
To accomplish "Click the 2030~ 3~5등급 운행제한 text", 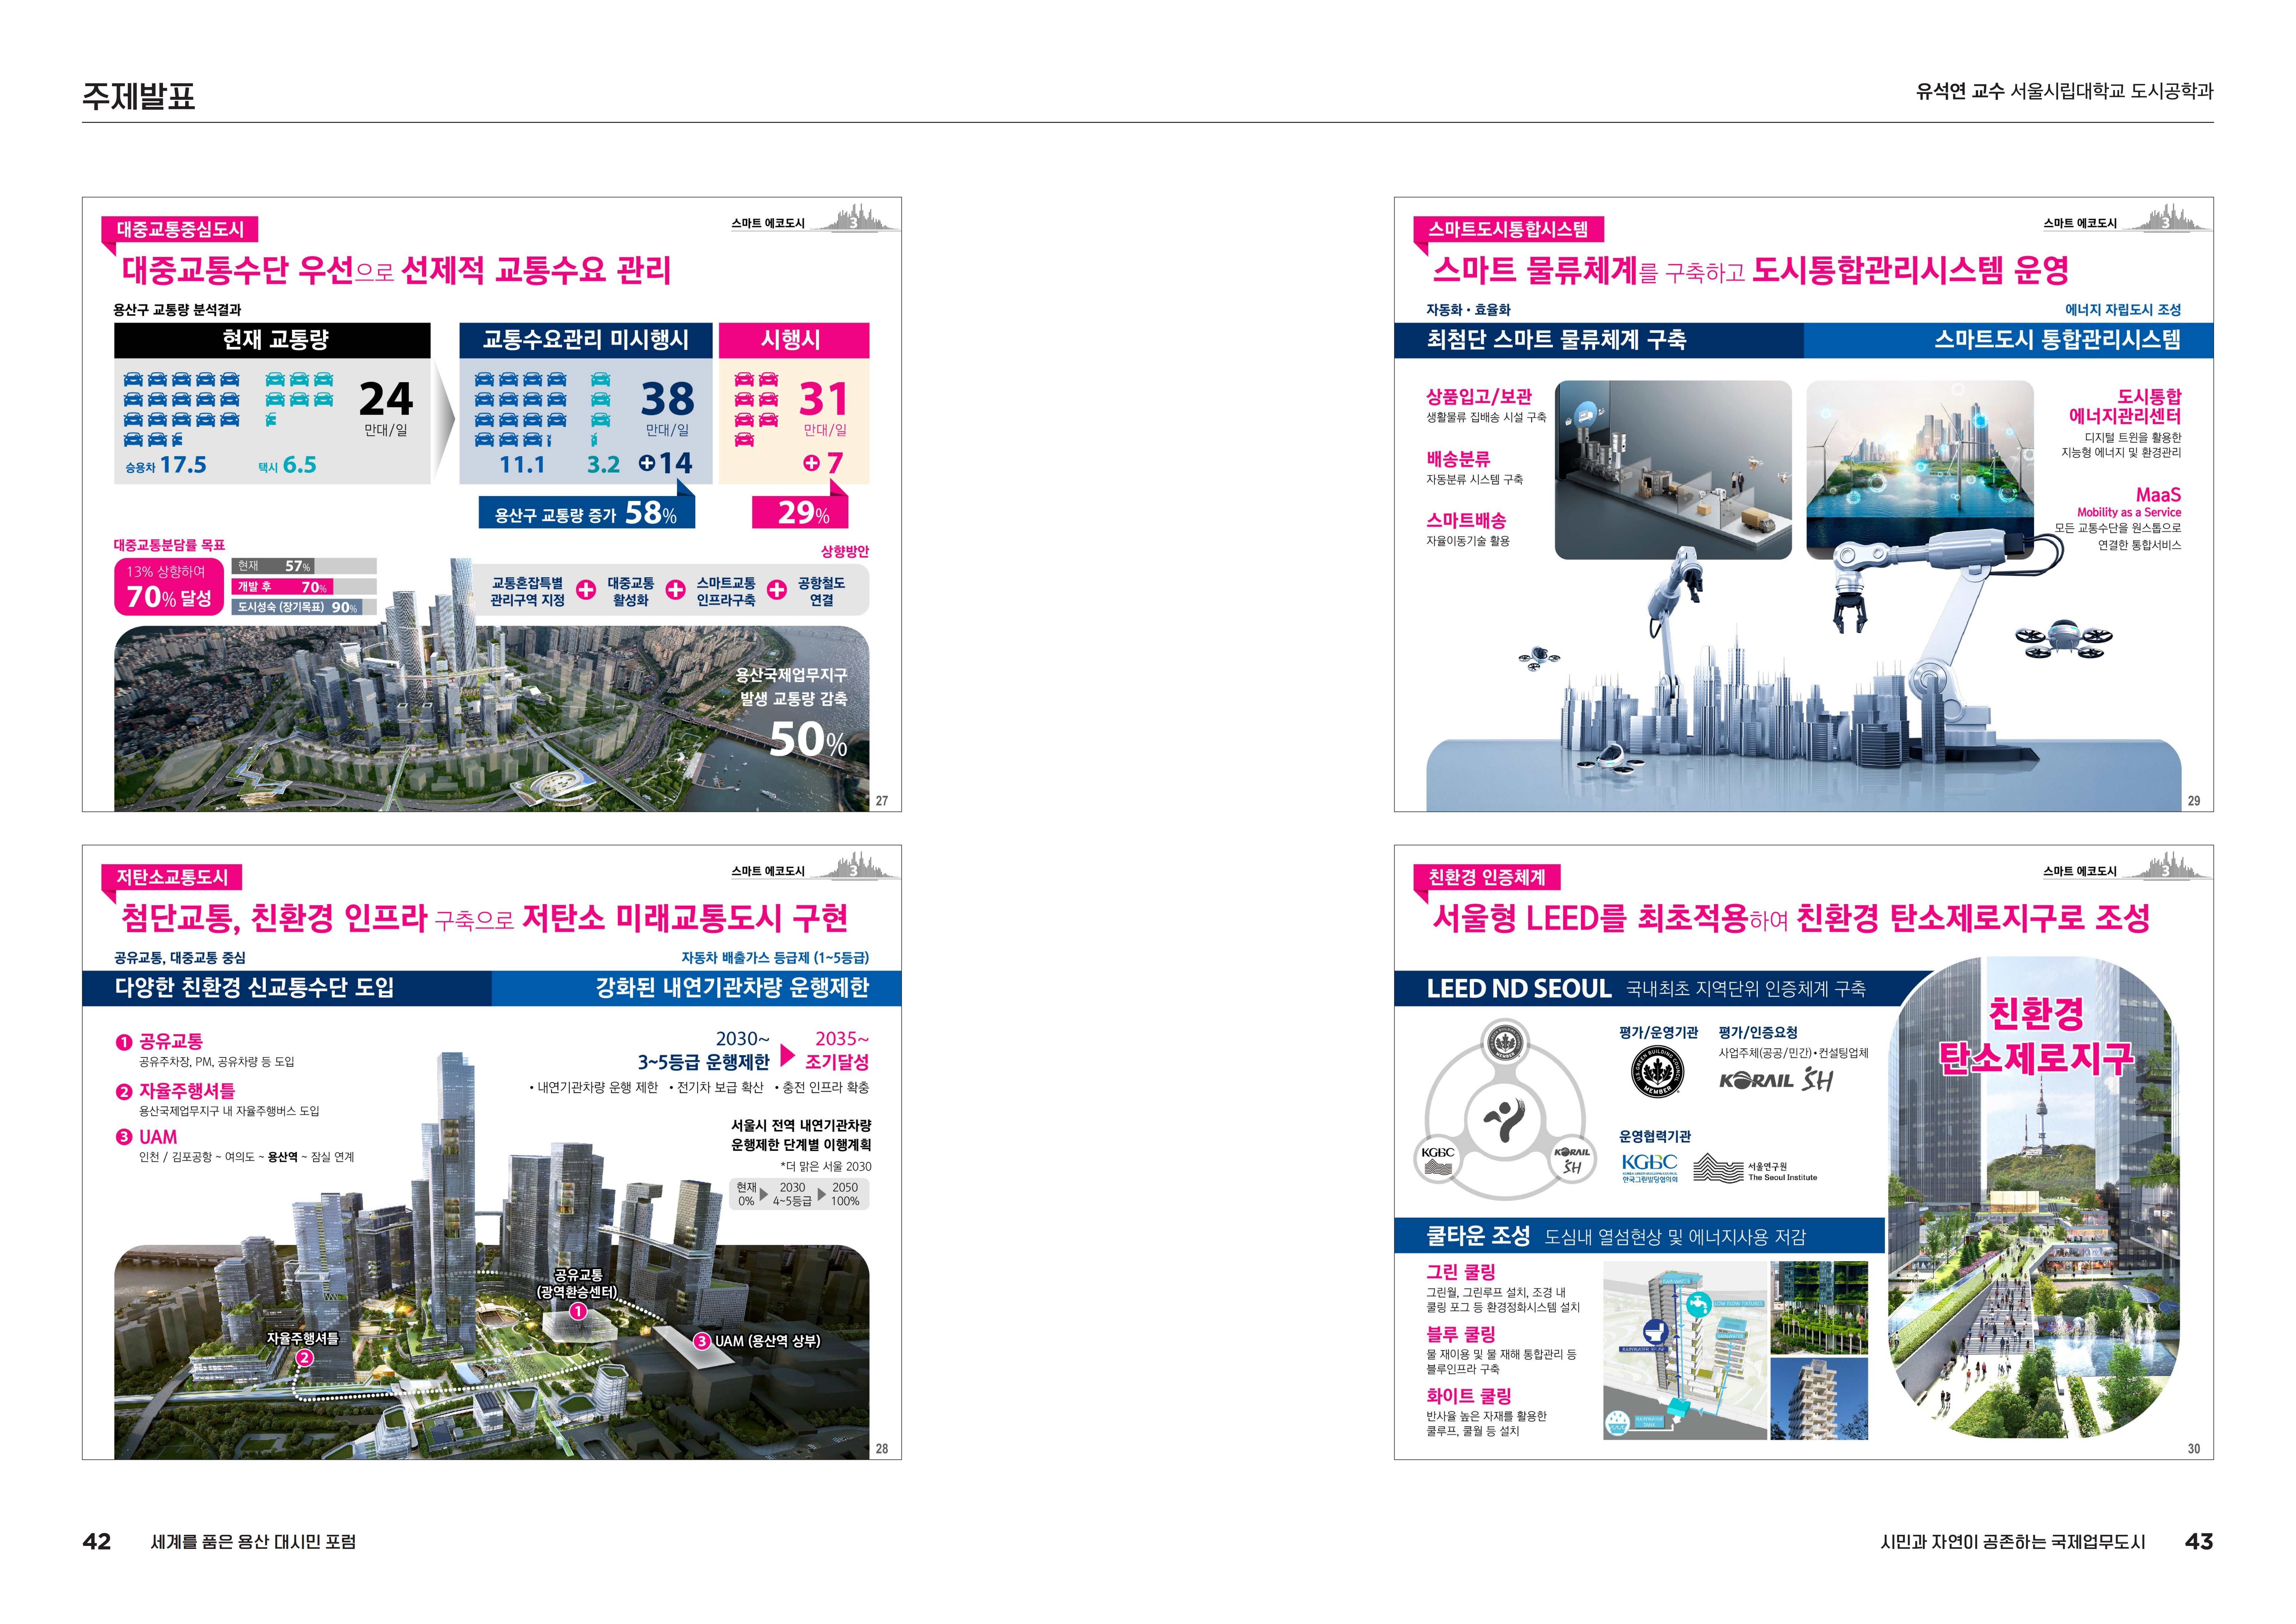I will [704, 1051].
